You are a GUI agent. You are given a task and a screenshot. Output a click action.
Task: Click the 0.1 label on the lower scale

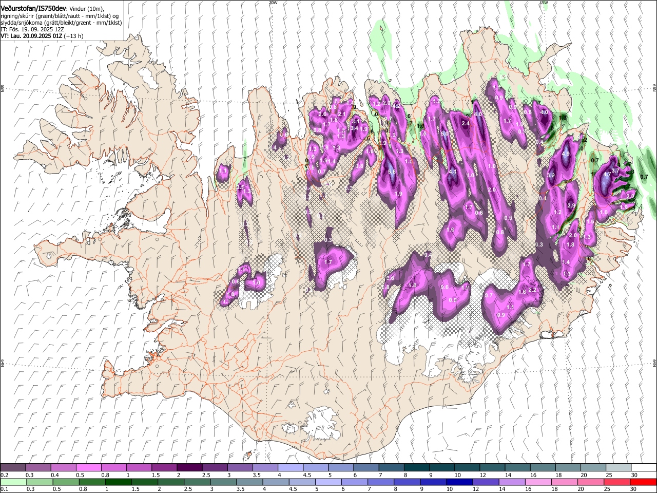tap(4, 489)
